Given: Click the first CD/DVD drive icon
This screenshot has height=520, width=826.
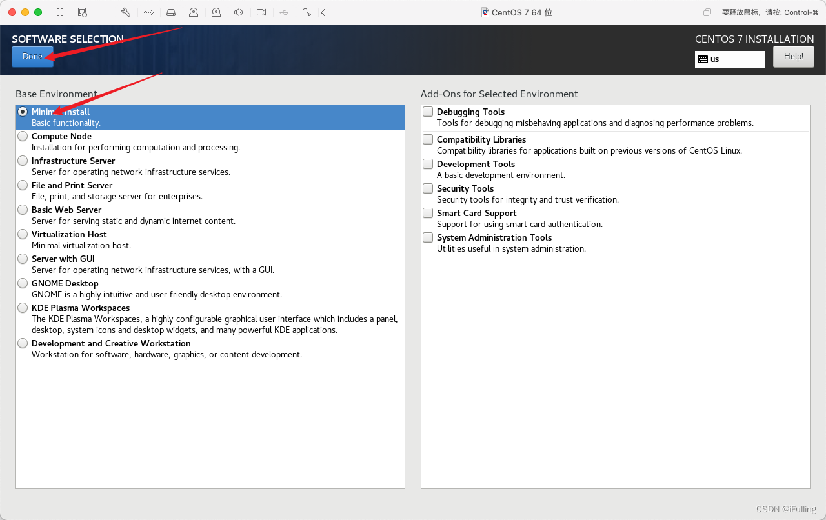Looking at the screenshot, I should coord(194,12).
